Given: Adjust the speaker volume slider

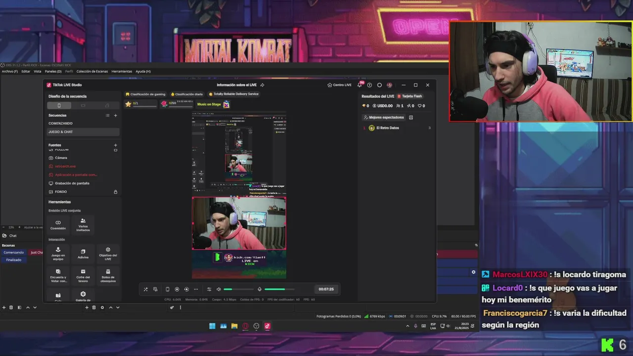Looking at the screenshot, I should tap(238, 289).
